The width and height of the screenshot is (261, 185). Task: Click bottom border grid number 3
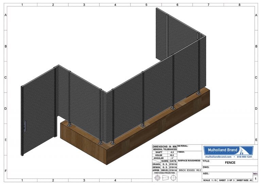(84, 180)
